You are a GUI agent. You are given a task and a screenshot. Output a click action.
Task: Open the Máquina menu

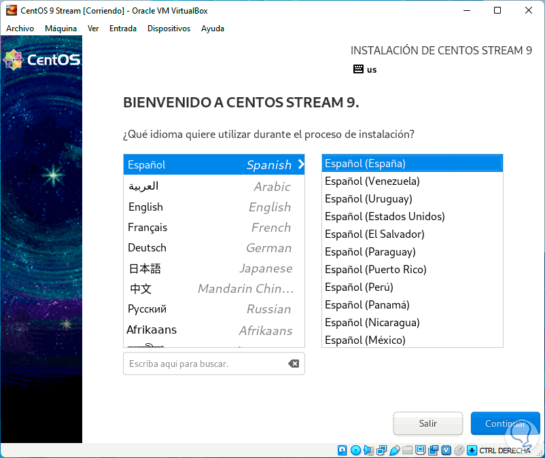pyautogui.click(x=61, y=29)
